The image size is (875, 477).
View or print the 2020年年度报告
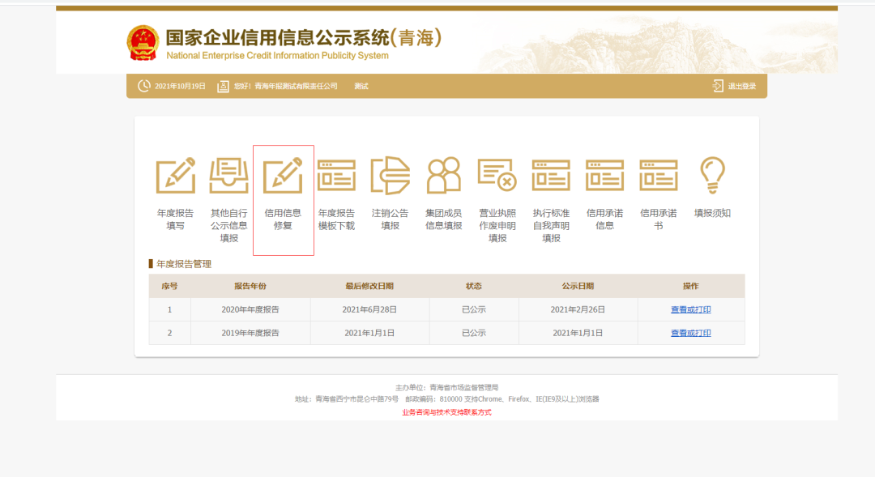tap(691, 309)
